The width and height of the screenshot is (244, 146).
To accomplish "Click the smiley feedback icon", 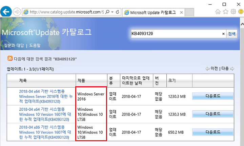I will 241,12.
